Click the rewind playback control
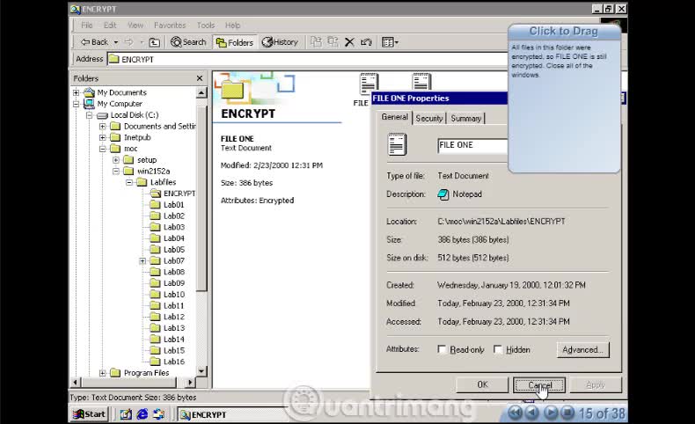695x424 pixels. pos(515,413)
